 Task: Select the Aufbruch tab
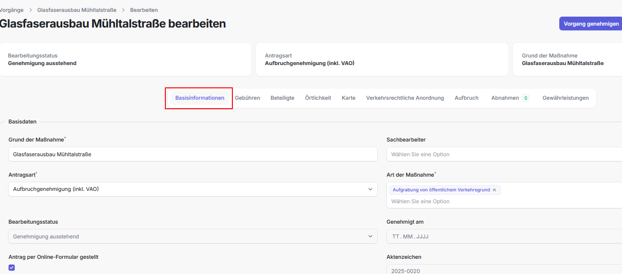click(466, 98)
